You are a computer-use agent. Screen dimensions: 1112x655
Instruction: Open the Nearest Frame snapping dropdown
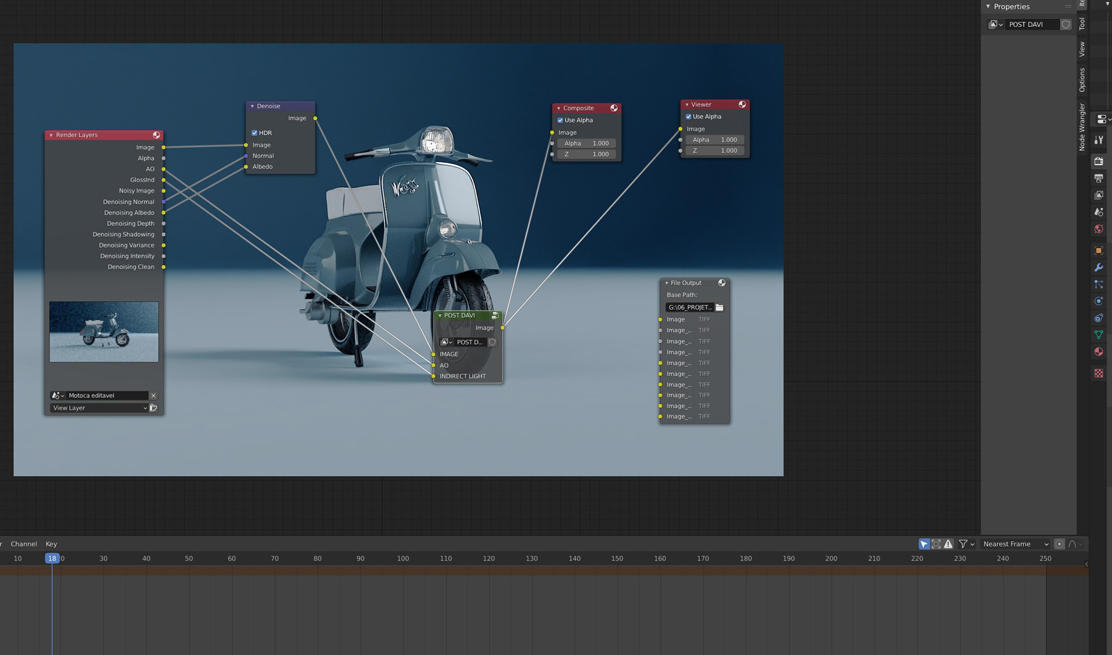click(1015, 544)
